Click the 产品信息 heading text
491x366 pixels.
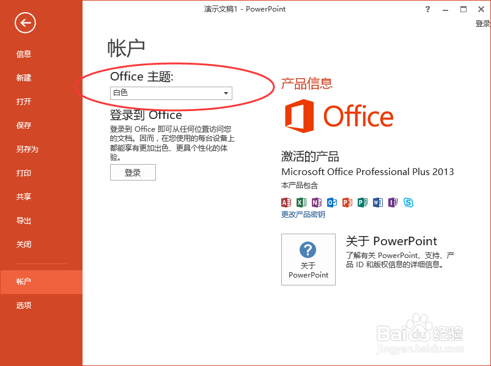(306, 84)
